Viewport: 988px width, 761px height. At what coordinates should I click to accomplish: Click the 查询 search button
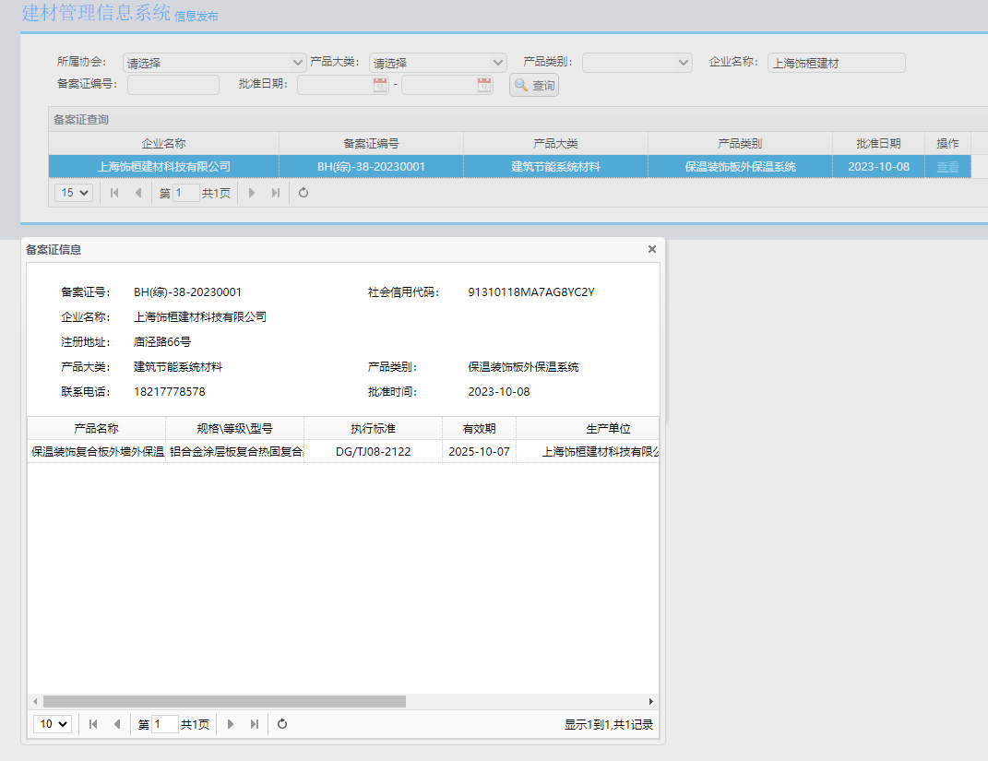tap(534, 85)
